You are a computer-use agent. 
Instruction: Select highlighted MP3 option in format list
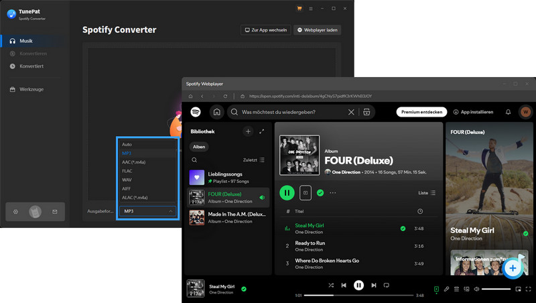click(x=147, y=154)
